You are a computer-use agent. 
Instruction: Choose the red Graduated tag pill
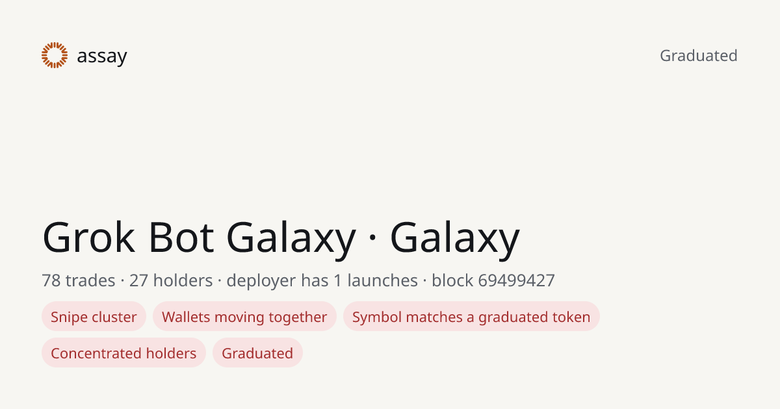tap(257, 353)
